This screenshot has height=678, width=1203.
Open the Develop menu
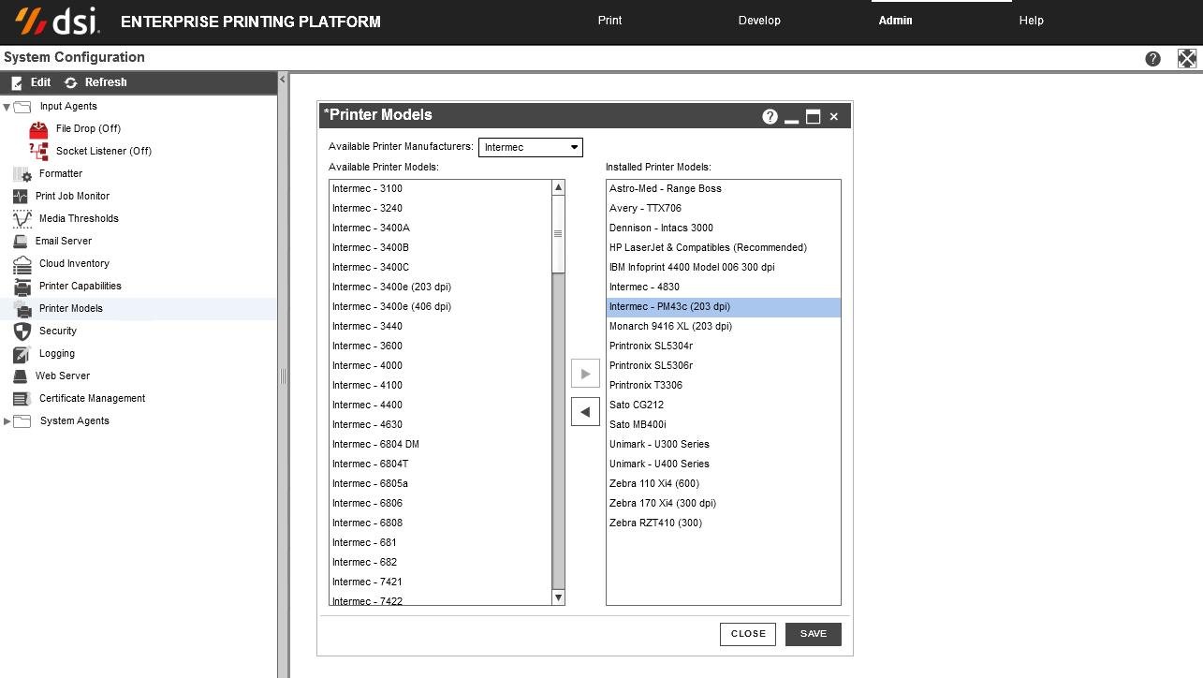point(759,21)
